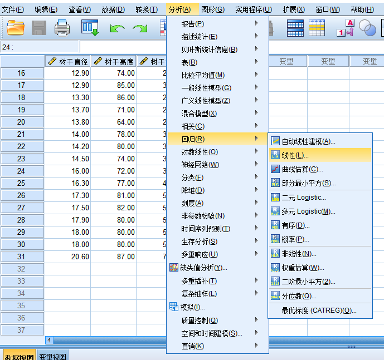Click the overlapping circles variable sets icon

pos(367,28)
